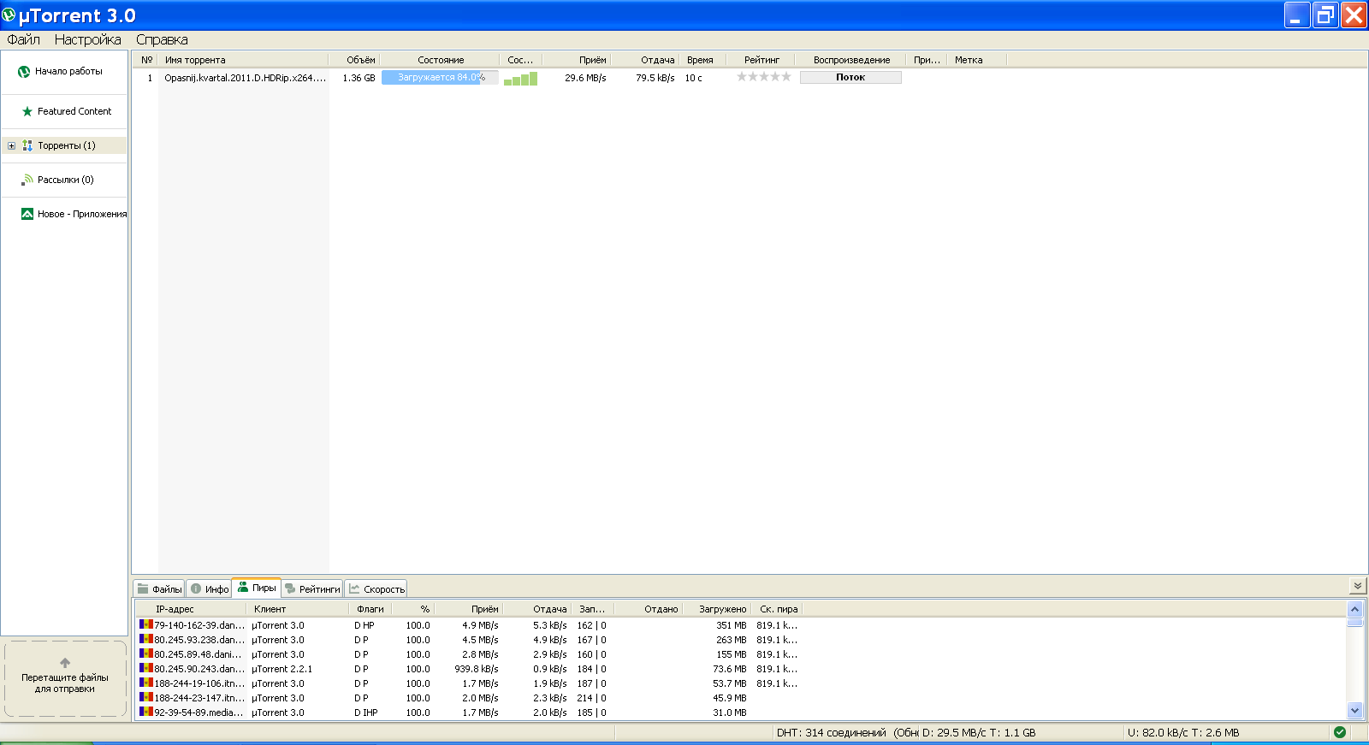Image resolution: width=1369 pixels, height=745 pixels.
Task: Switch to the Пиры tab
Action: [x=257, y=588]
